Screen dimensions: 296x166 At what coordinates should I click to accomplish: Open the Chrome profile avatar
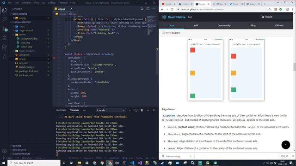click(x=287, y=9)
